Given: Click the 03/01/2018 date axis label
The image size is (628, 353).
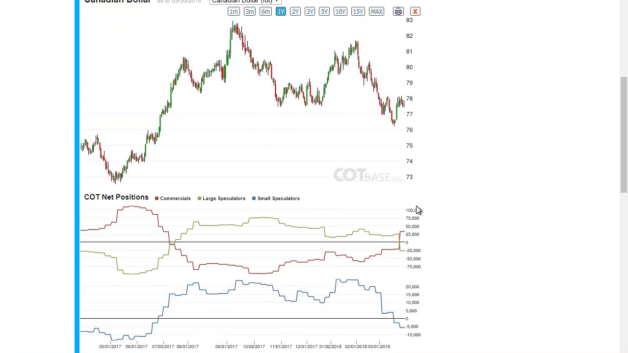Looking at the screenshot, I should 379,347.
